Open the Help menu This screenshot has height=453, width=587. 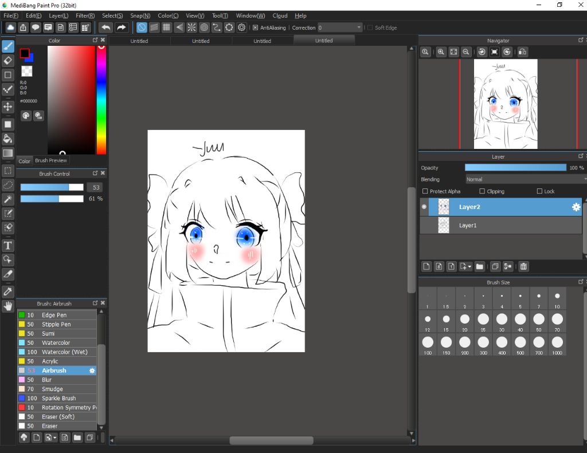pos(300,15)
